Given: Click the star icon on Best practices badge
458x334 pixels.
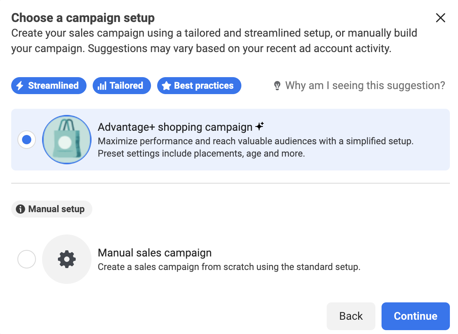Looking at the screenshot, I should (x=166, y=85).
